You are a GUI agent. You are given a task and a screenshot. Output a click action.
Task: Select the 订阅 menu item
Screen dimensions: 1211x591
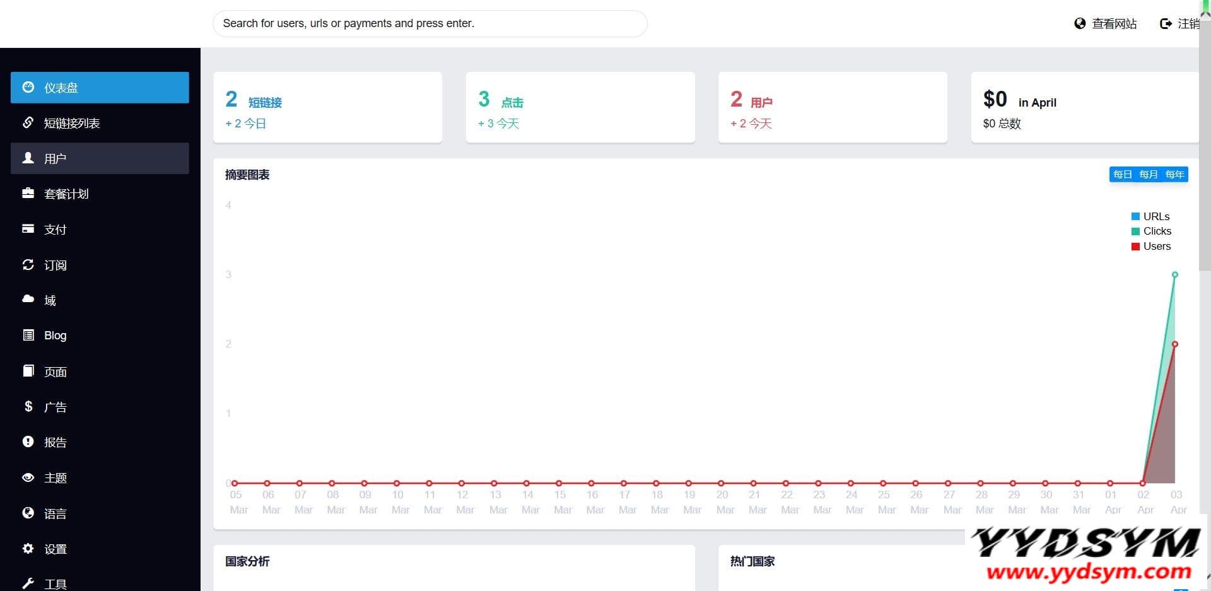[x=100, y=265]
